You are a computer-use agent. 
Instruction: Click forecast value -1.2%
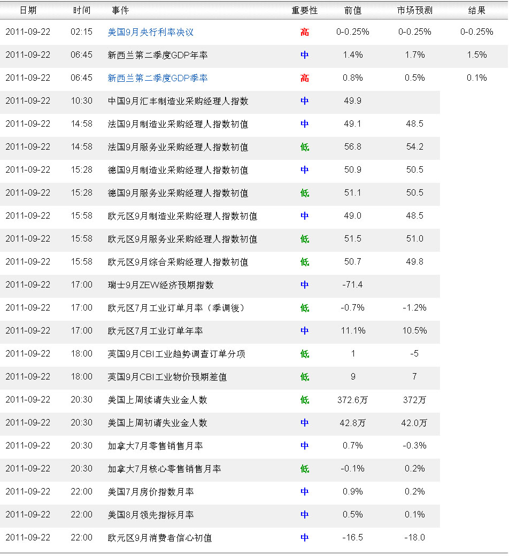point(414,307)
